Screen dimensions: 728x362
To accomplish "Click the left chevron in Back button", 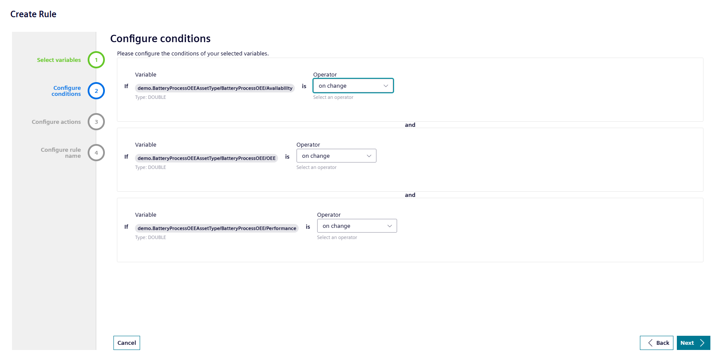I will coord(650,343).
